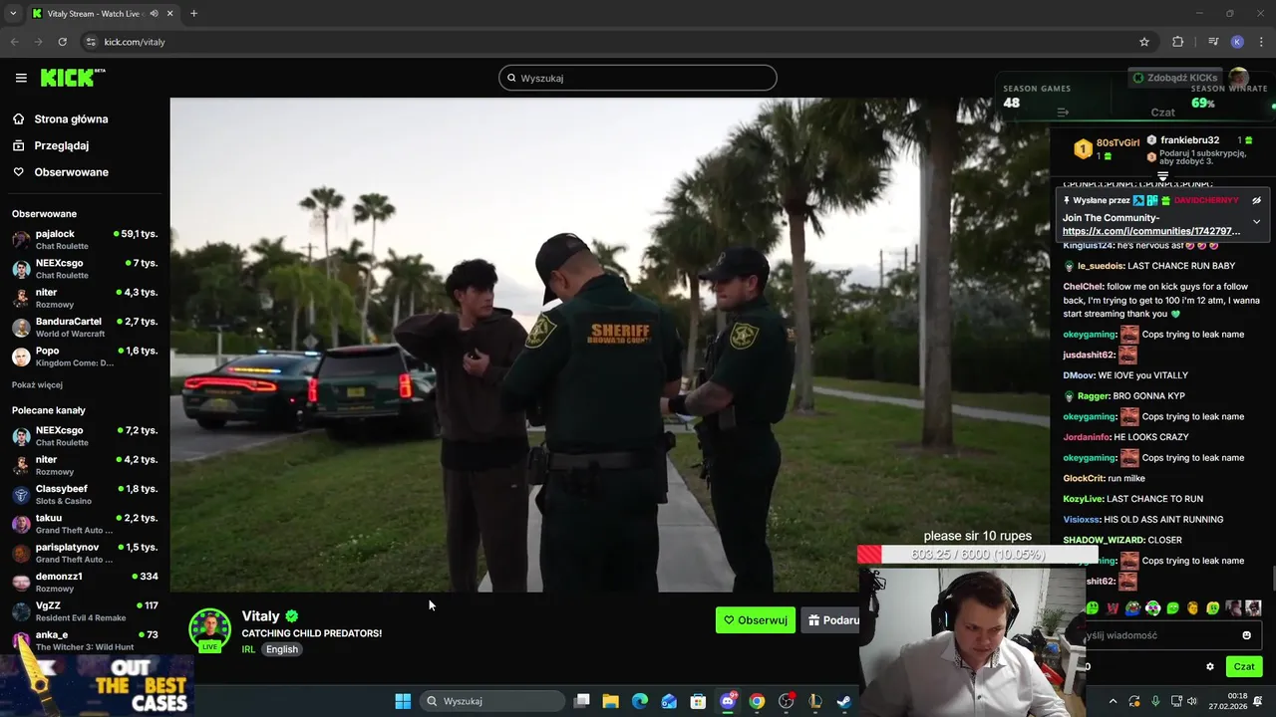1276x717 pixels.
Task: Open takuu recommended channel
Action: 85,524
